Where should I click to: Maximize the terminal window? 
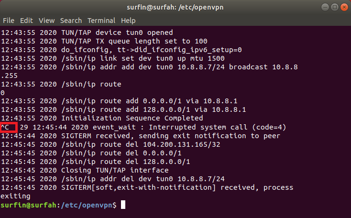point(333,7)
